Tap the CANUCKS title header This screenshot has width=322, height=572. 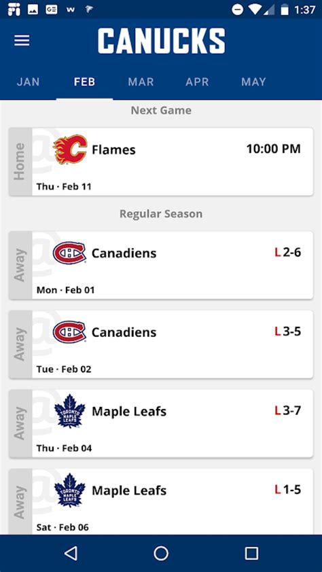point(161,41)
